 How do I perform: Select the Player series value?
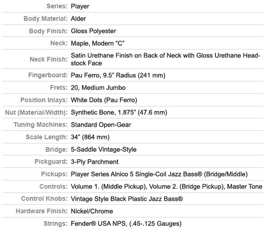click(x=80, y=6)
